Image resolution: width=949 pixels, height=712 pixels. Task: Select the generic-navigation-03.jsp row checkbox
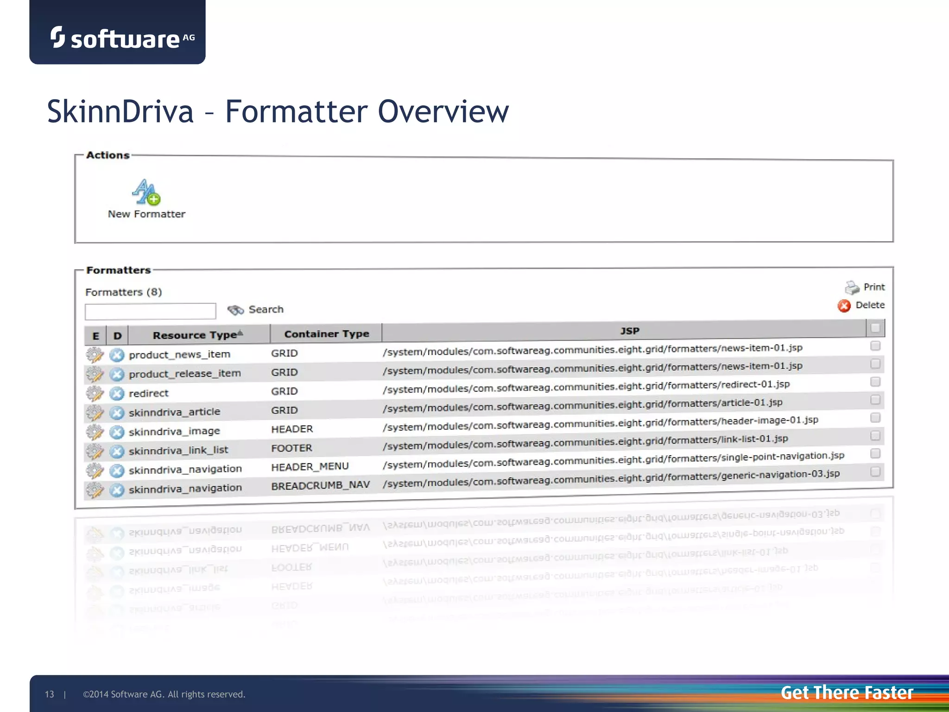pos(875,471)
